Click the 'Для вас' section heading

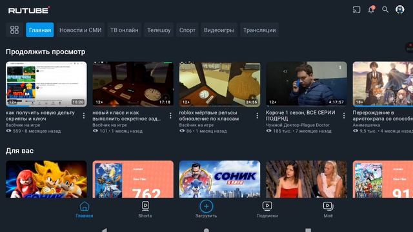point(20,151)
